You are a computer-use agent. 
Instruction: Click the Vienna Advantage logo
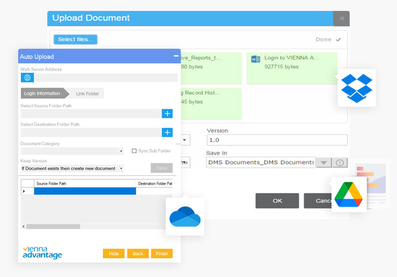pyautogui.click(x=42, y=253)
